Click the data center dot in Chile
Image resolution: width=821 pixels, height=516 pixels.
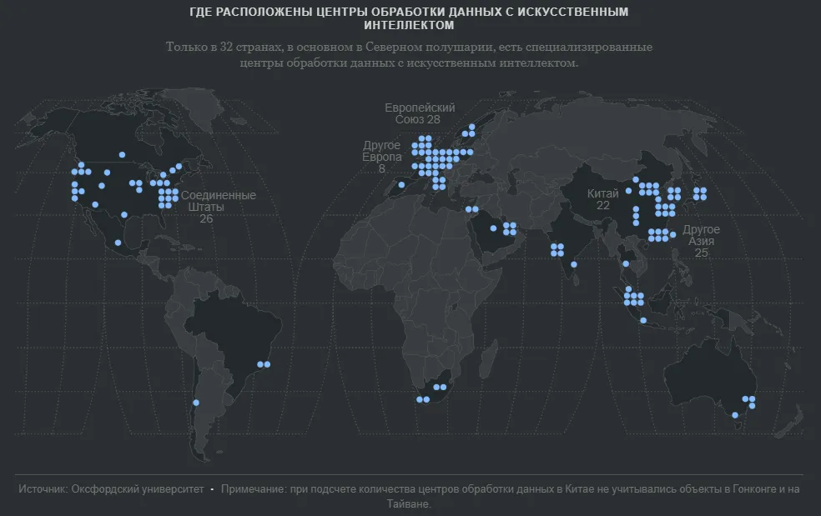pyautogui.click(x=196, y=403)
